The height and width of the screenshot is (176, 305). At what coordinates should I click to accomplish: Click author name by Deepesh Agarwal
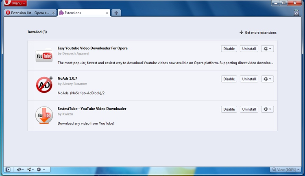click(x=73, y=54)
